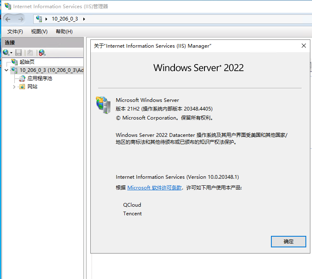Click the 连接 panel header

(43, 42)
